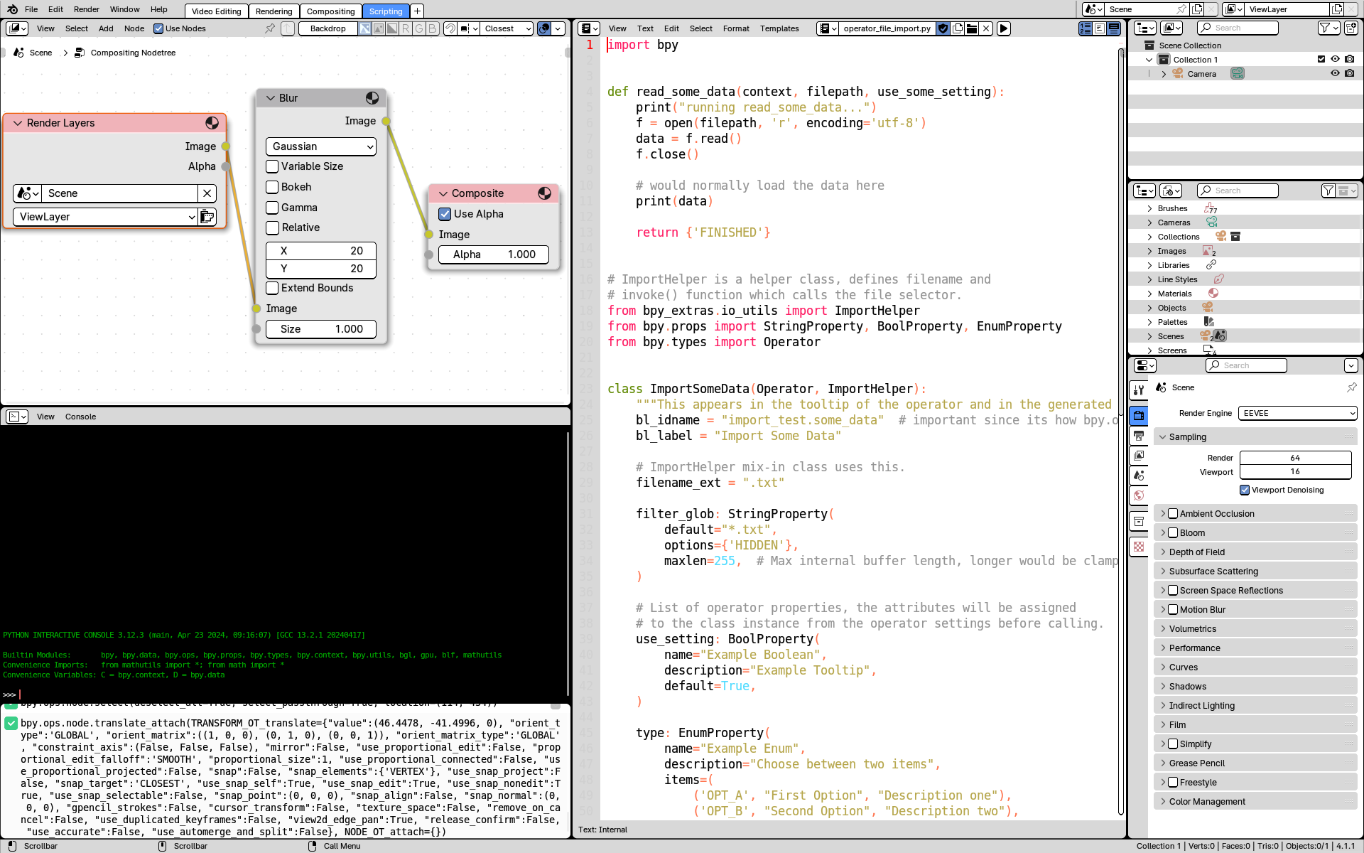The height and width of the screenshot is (853, 1364).
Task: Open the Render properties tab icon
Action: [x=1139, y=415]
